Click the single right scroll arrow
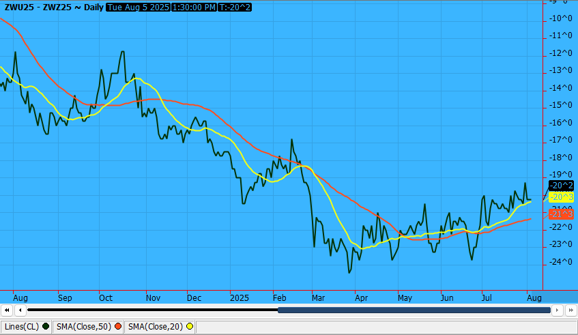The width and height of the screenshot is (578, 335). coord(558,310)
